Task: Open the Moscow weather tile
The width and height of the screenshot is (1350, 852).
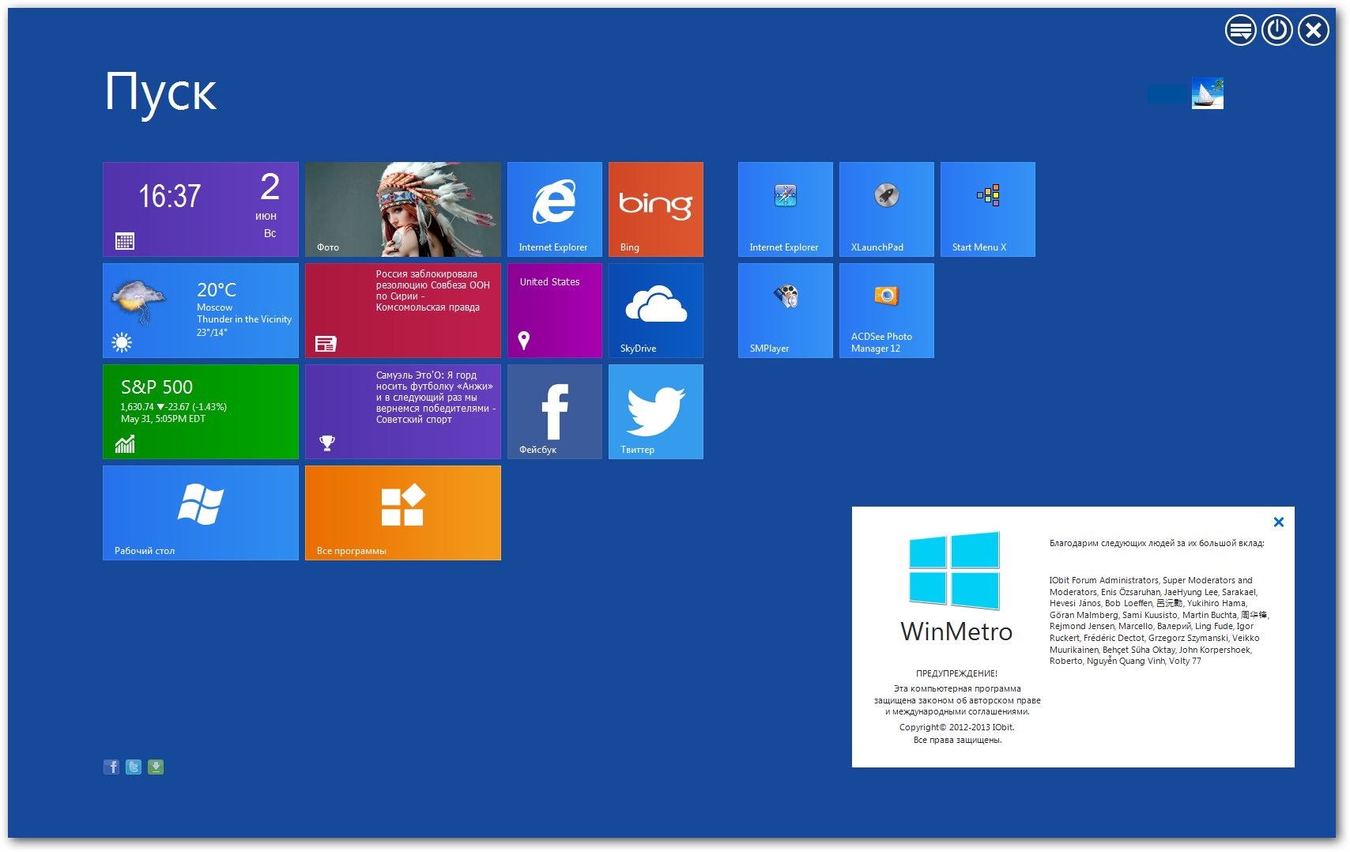Action: [x=201, y=311]
